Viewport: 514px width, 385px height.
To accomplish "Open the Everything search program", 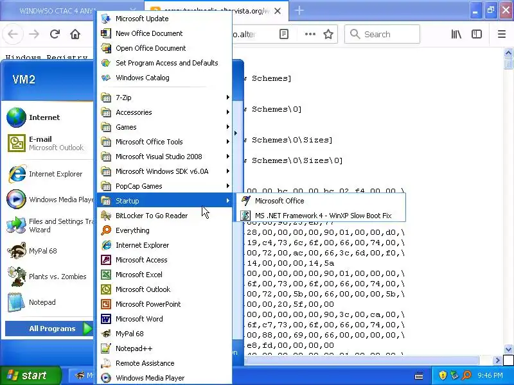I will [x=164, y=230].
